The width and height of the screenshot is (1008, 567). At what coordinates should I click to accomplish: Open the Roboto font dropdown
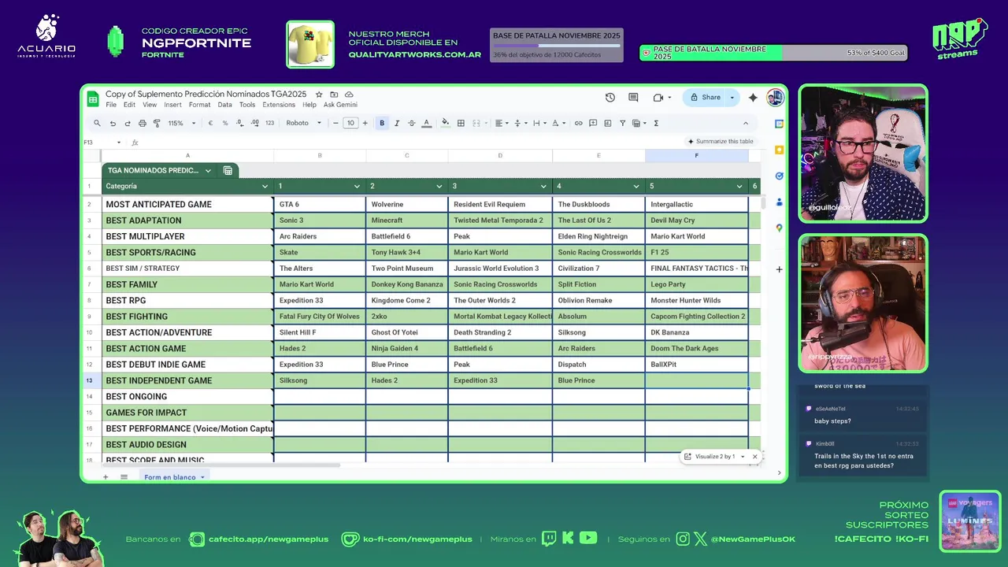click(303, 123)
